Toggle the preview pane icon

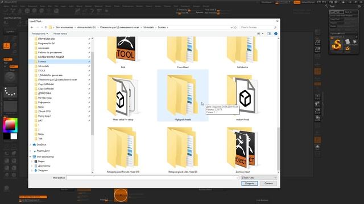[269, 34]
